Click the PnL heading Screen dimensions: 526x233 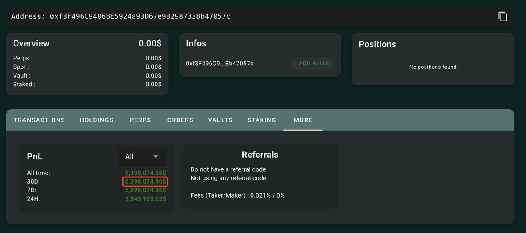coord(34,156)
